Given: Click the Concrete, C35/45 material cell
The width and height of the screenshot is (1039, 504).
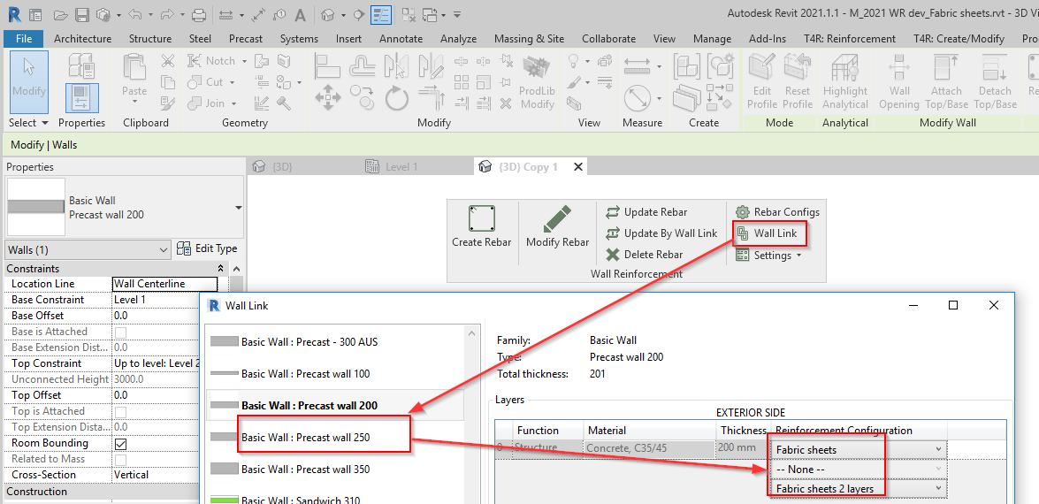Looking at the screenshot, I should pos(649,448).
